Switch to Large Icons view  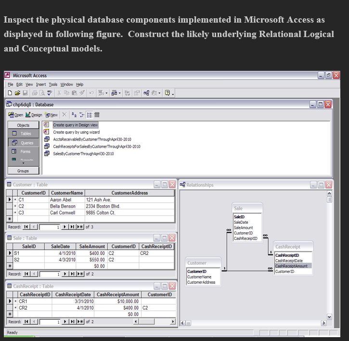coord(74,115)
